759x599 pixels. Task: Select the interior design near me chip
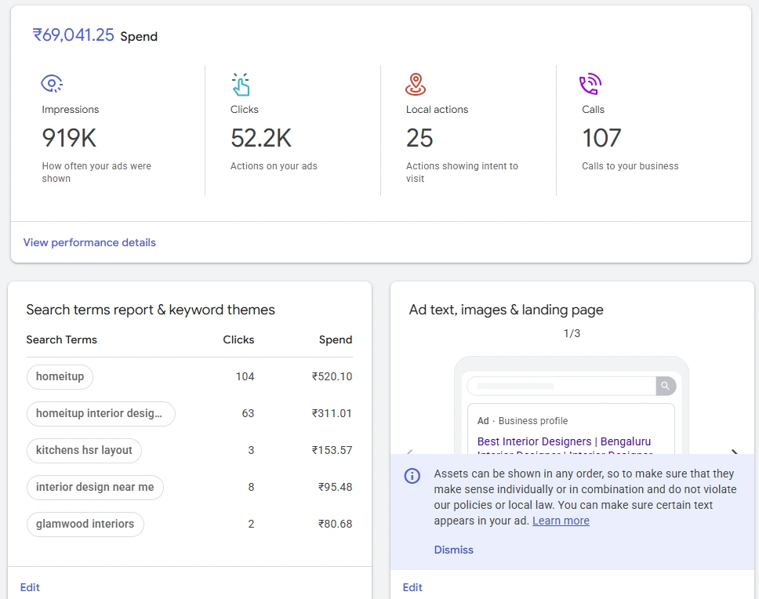(95, 487)
